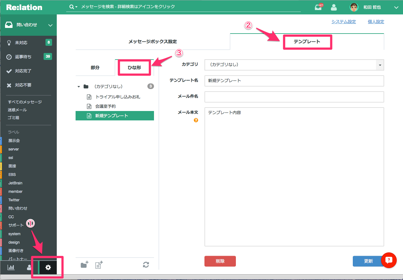Click the Re:lation logo
Screen dimensions: 403x280
(24, 7)
